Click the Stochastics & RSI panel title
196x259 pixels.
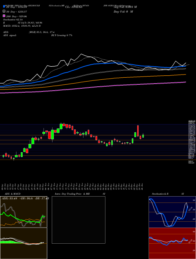point(168,194)
